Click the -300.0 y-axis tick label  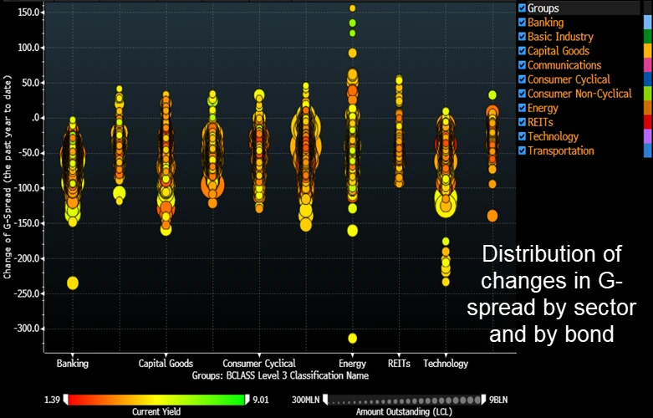27,329
